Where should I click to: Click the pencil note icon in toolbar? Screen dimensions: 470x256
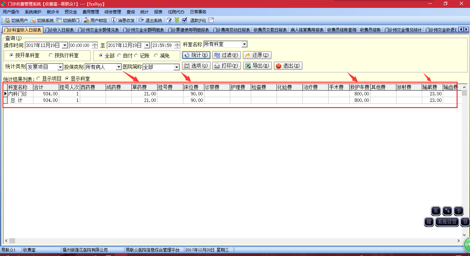coord(169,20)
